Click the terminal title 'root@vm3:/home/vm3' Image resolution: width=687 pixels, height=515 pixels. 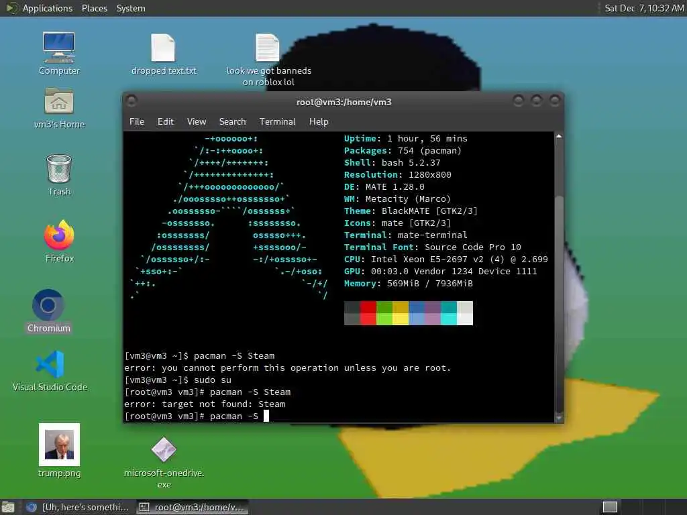click(344, 102)
